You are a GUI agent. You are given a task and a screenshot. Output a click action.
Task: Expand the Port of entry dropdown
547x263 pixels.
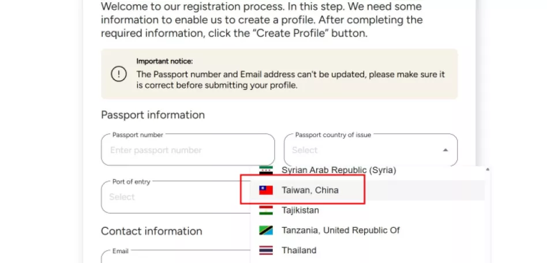[x=175, y=197]
